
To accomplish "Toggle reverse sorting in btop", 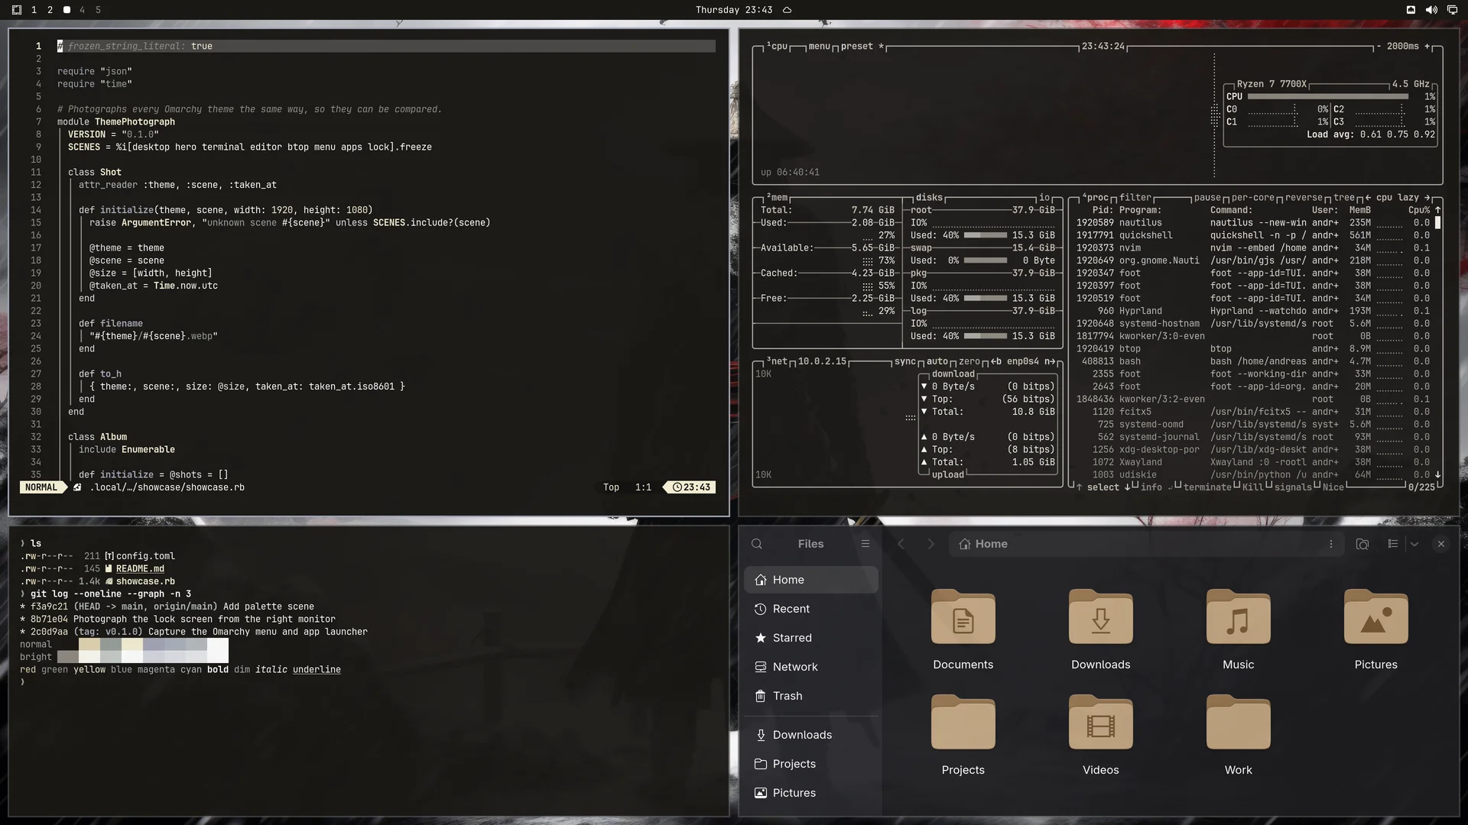I will [x=1304, y=198].
